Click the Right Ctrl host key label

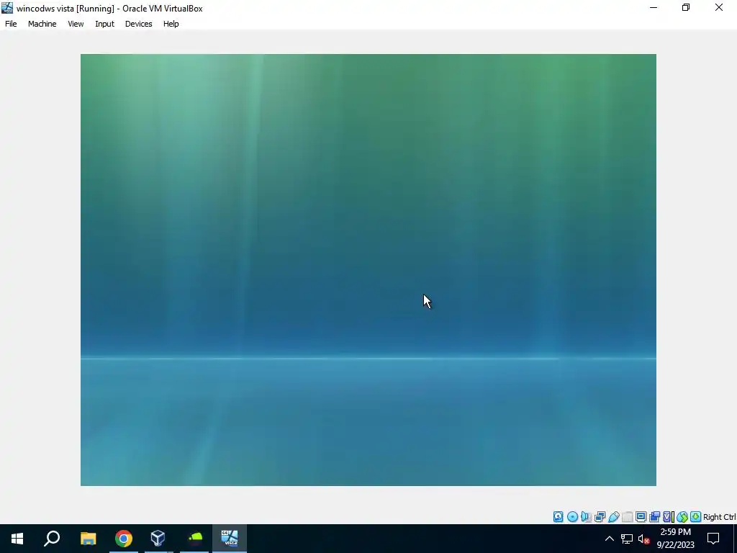[719, 517]
